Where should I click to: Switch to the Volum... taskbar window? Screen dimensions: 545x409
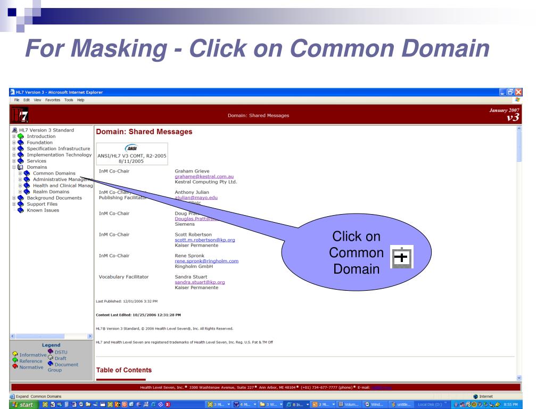tap(348, 405)
